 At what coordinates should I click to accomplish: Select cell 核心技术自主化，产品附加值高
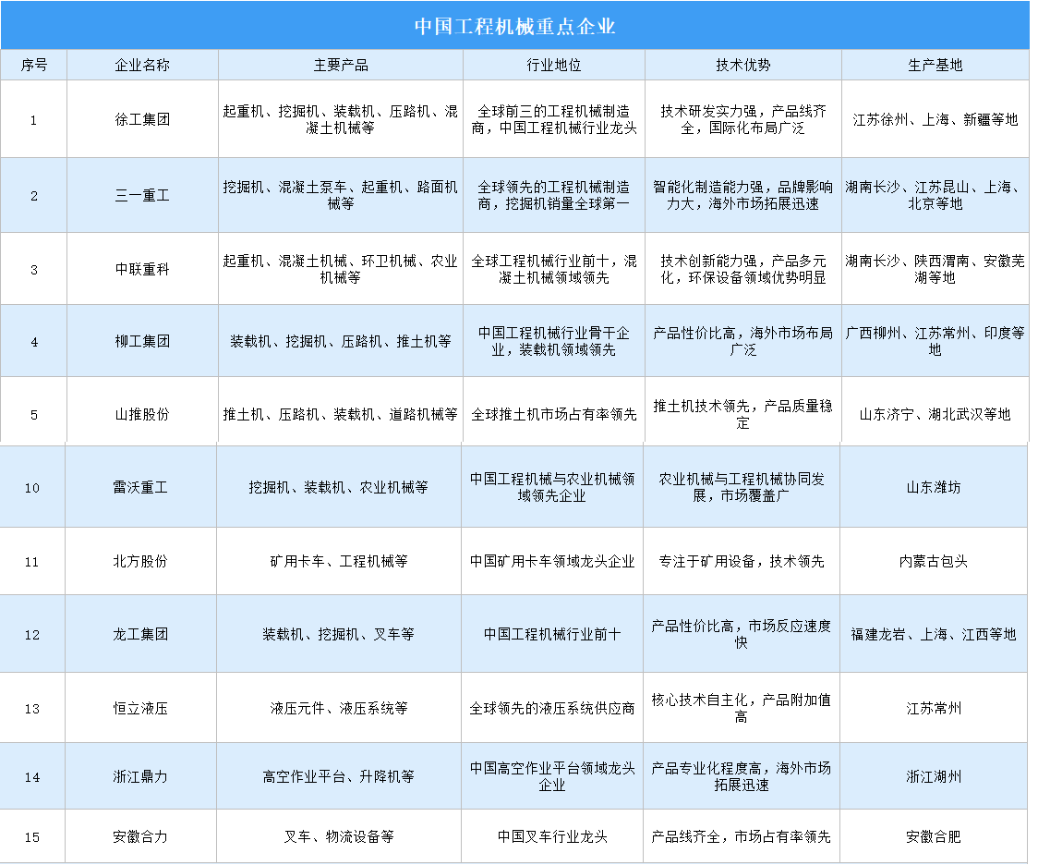(742, 709)
